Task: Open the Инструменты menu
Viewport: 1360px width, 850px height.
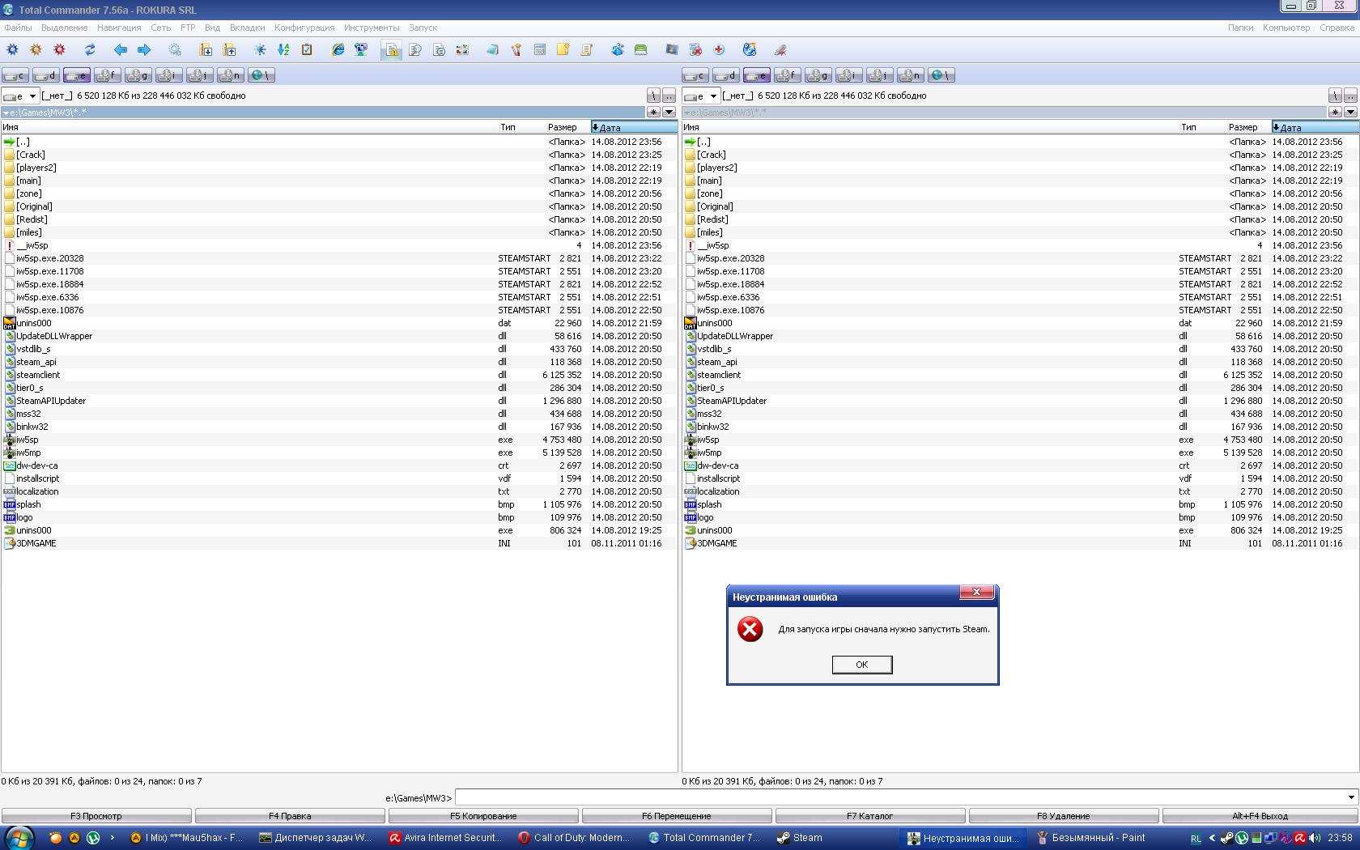Action: [371, 28]
